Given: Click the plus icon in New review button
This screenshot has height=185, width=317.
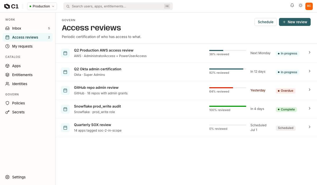Looking at the screenshot, I should [284, 22].
